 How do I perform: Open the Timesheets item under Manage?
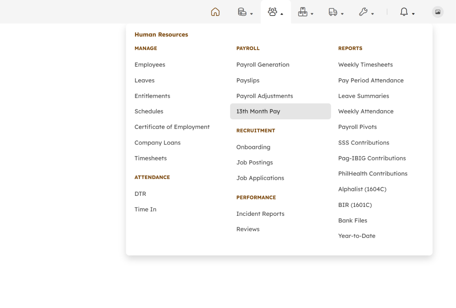151,158
